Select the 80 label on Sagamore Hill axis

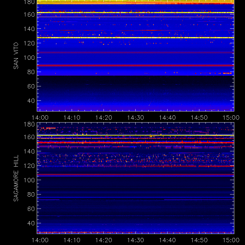tap(31, 194)
